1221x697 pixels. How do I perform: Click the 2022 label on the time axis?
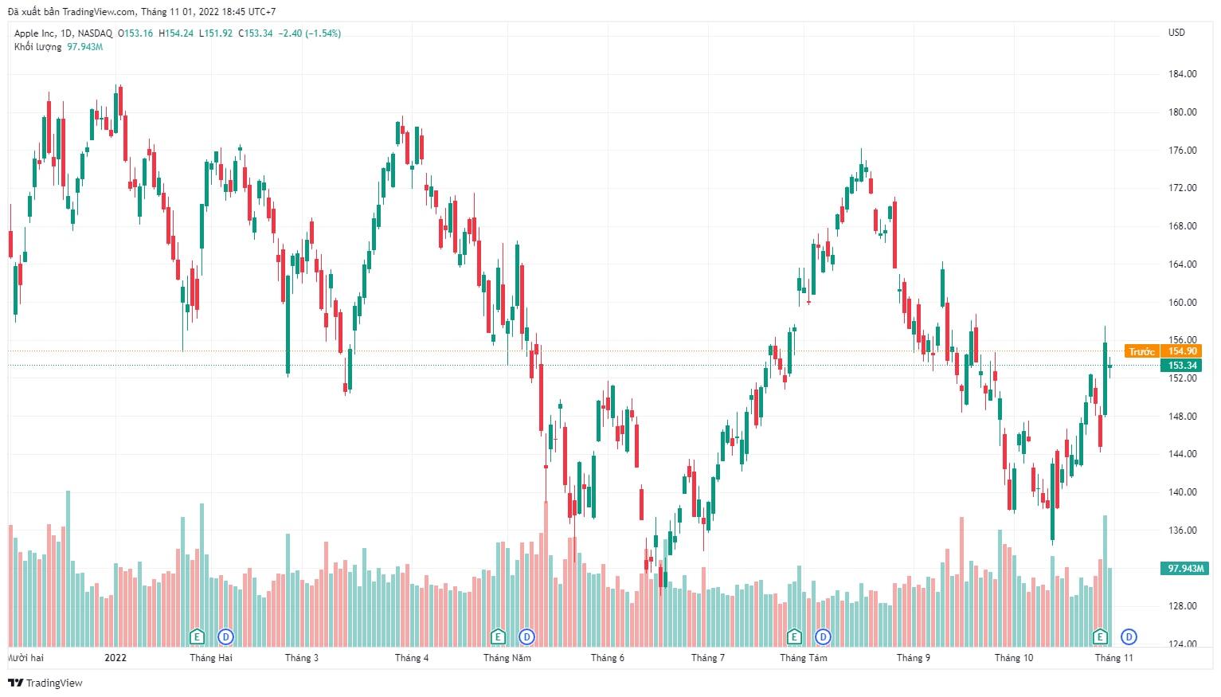pos(115,658)
